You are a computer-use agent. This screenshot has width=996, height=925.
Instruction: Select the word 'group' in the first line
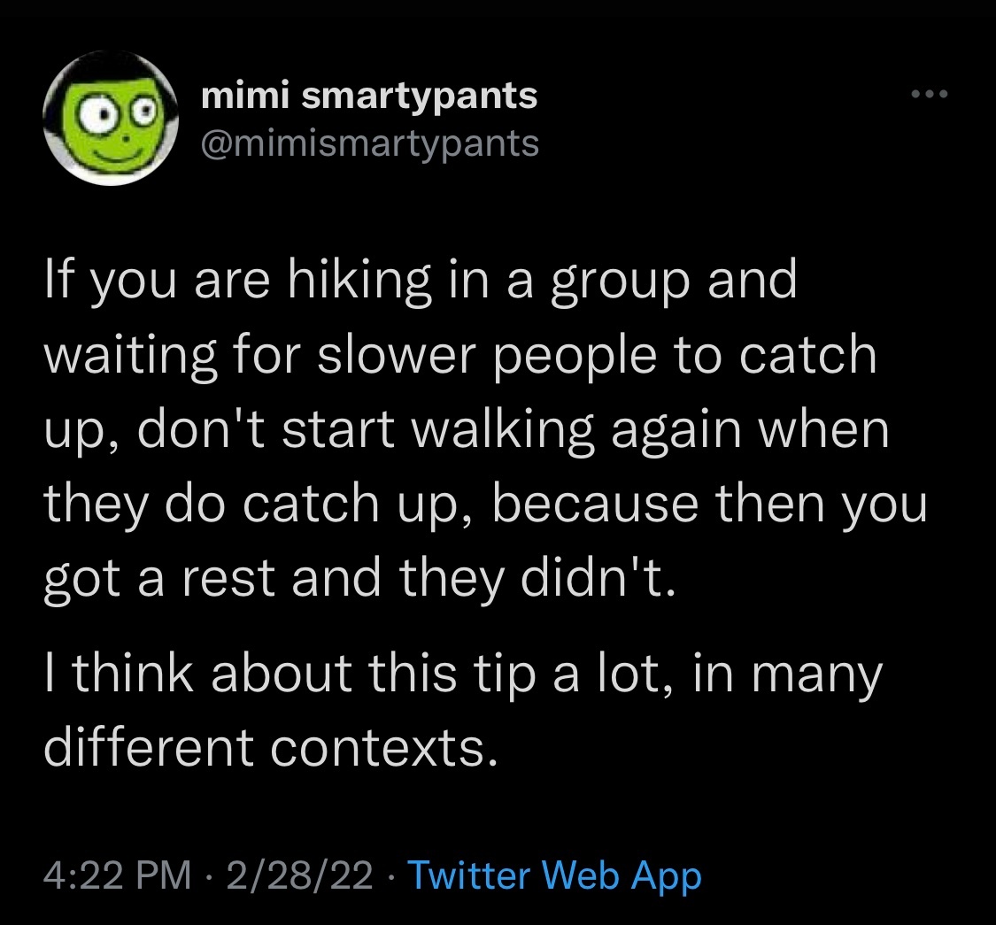coord(620,284)
